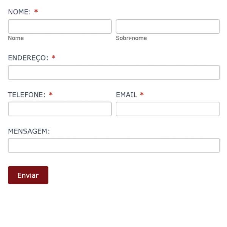Click the ENDEREÇO label text
Viewport: 227px width, 227px height.
(x=28, y=58)
